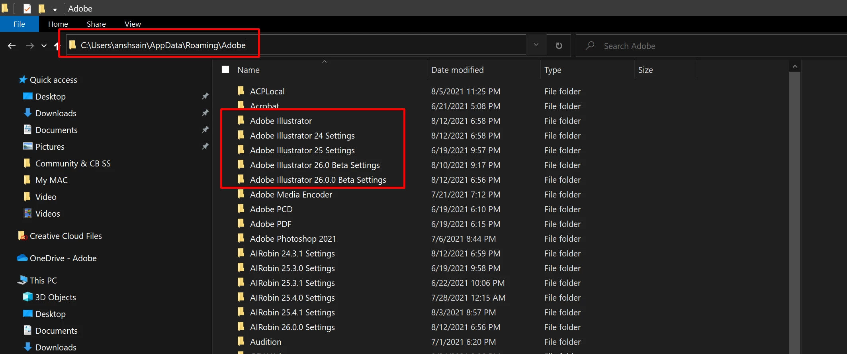Select This PC in navigation pane
Screen dimensions: 847x354
pyautogui.click(x=43, y=280)
